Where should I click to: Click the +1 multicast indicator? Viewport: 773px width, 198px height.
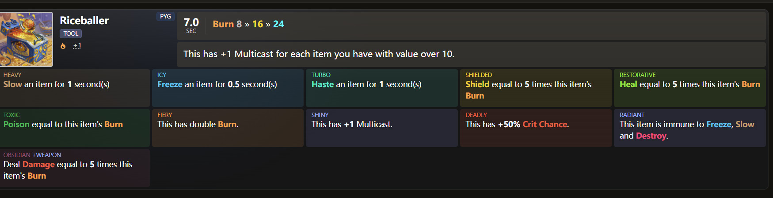click(x=77, y=46)
